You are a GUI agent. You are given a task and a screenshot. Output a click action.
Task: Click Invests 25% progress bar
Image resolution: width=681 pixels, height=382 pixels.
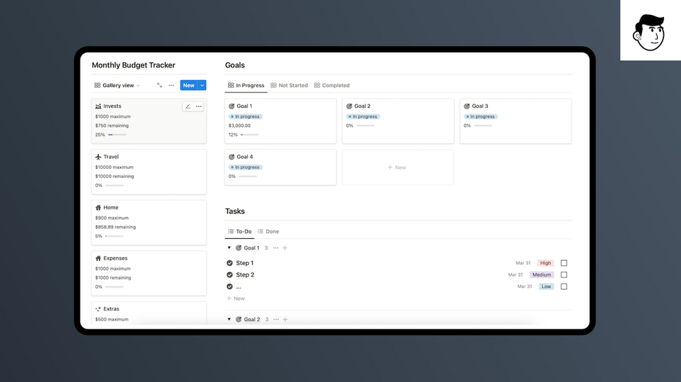tap(117, 135)
